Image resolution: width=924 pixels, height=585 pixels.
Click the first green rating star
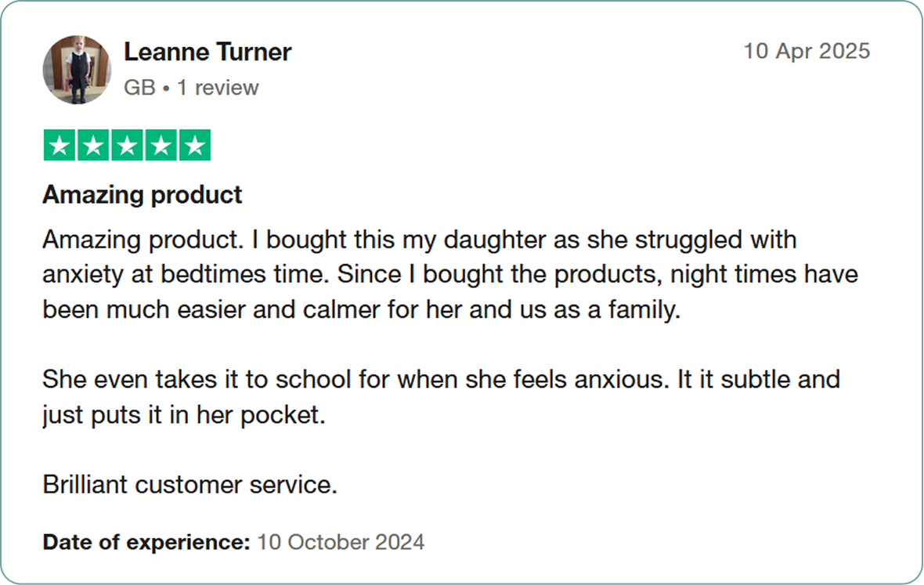[x=60, y=145]
